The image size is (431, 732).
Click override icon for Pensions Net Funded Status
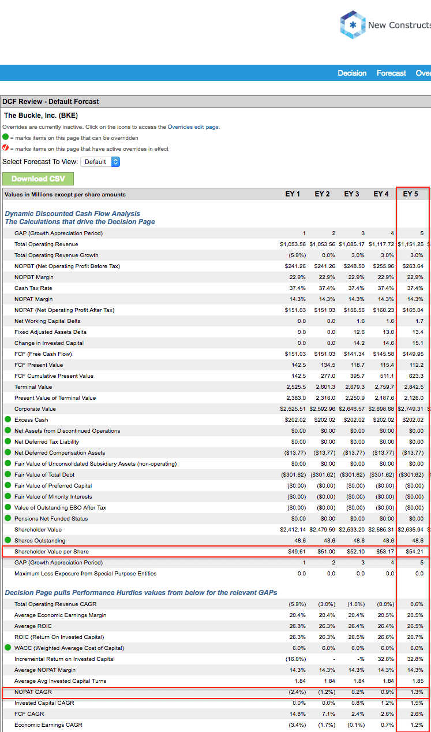(x=8, y=518)
